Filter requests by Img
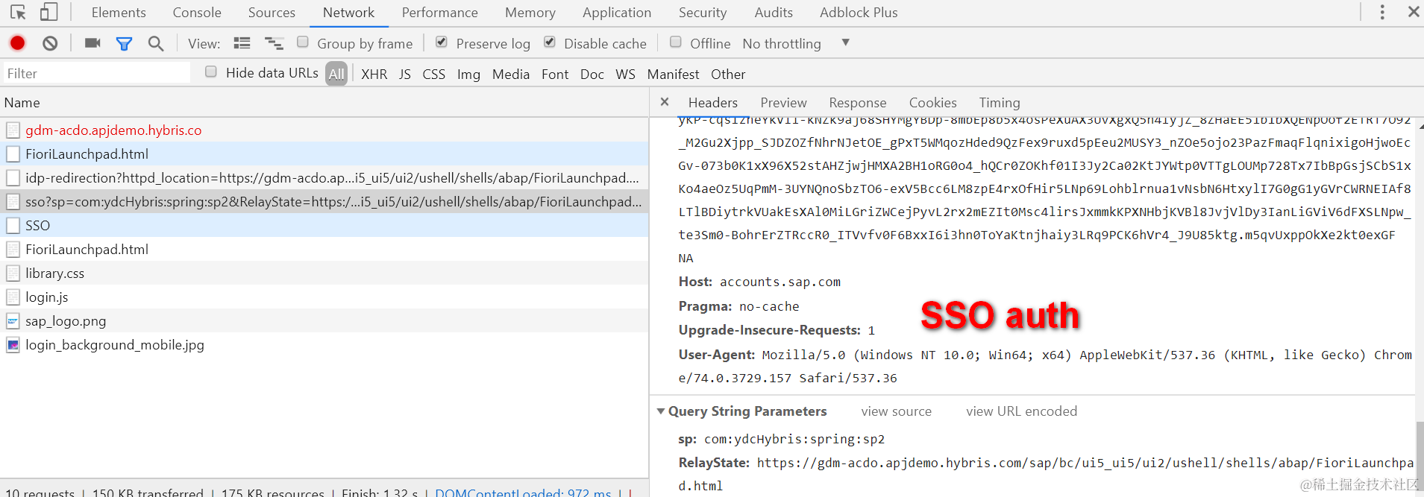The width and height of the screenshot is (1424, 497). [x=468, y=75]
